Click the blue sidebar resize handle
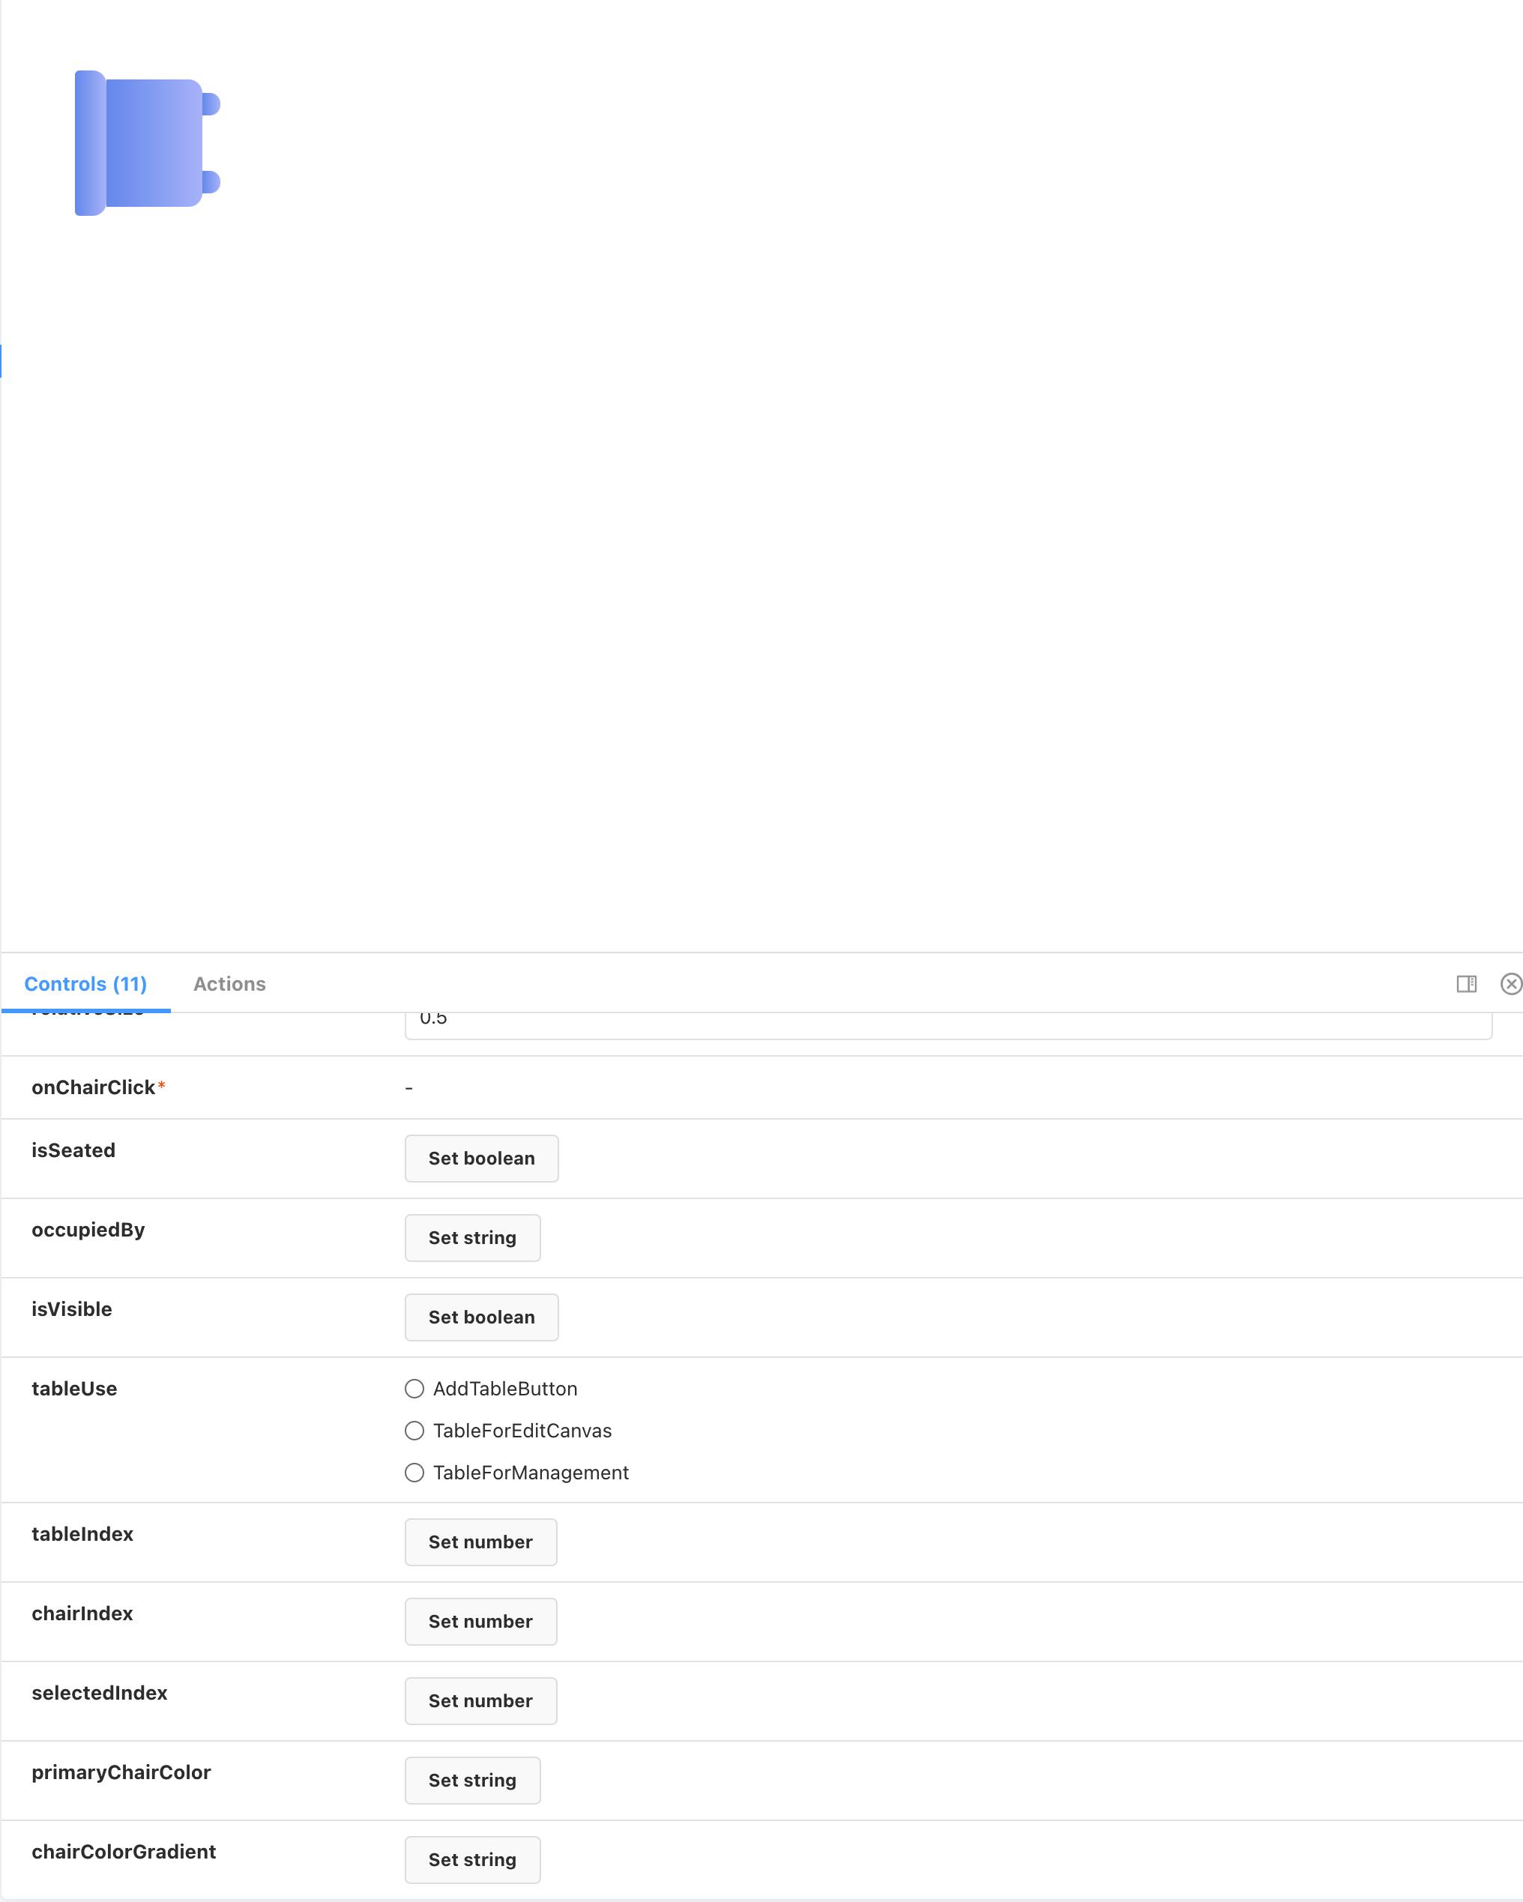1523x1902 pixels. pyautogui.click(x=1, y=360)
